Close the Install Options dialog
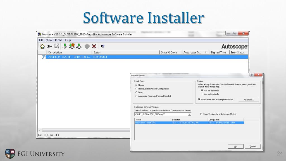This screenshot has width=286, height=161. [x=258, y=75]
